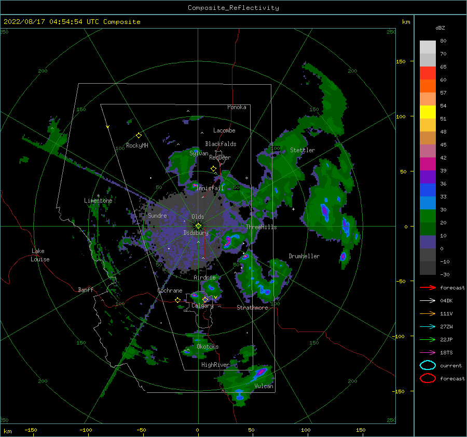
Task: Click the red forecast ellipse icon
Action: [428, 378]
